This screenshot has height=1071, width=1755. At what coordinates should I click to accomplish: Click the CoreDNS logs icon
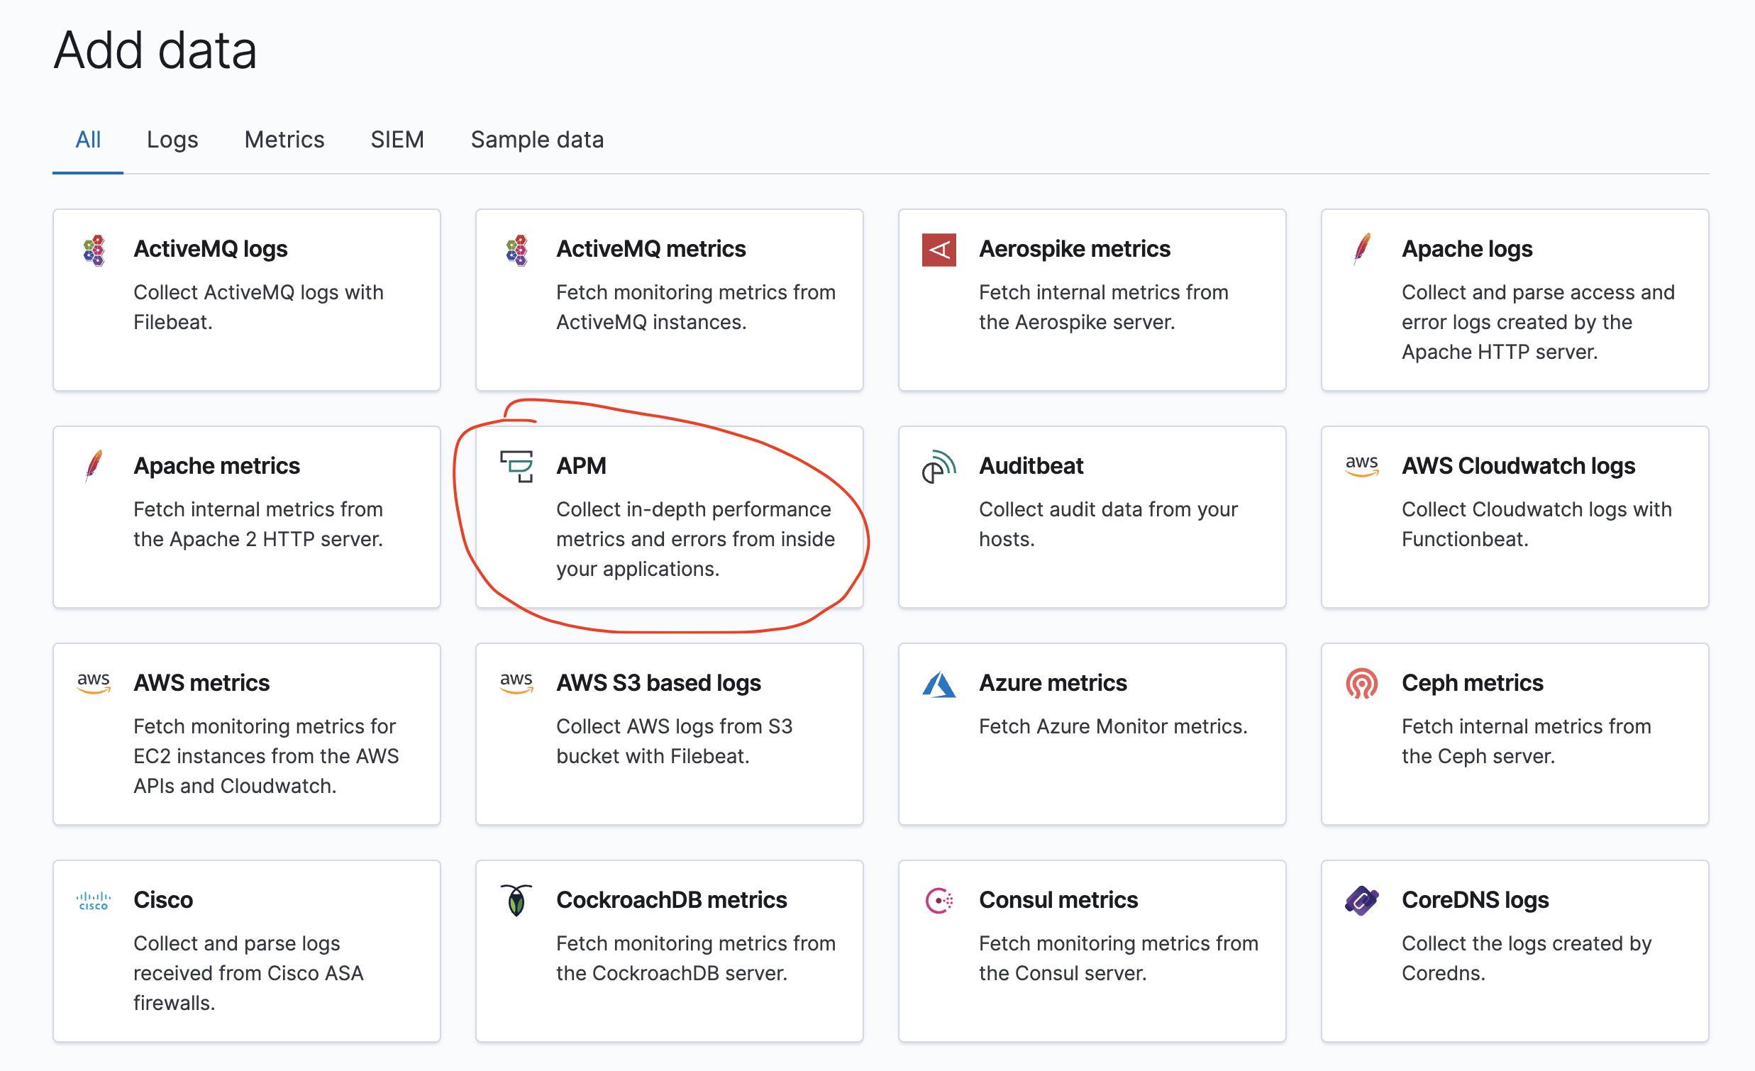click(x=1362, y=901)
